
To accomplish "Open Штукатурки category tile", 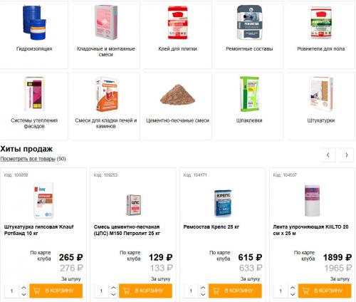I will (x=321, y=106).
